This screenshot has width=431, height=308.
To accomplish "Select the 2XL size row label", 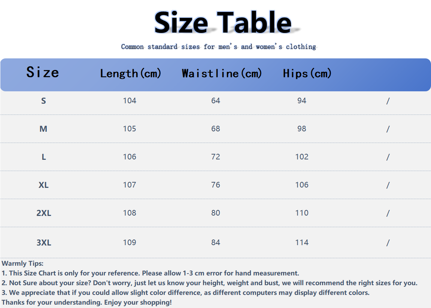I will pyautogui.click(x=44, y=213).
